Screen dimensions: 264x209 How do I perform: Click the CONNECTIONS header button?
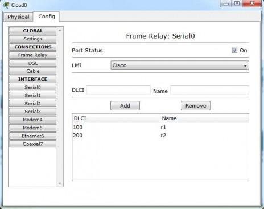(32, 47)
